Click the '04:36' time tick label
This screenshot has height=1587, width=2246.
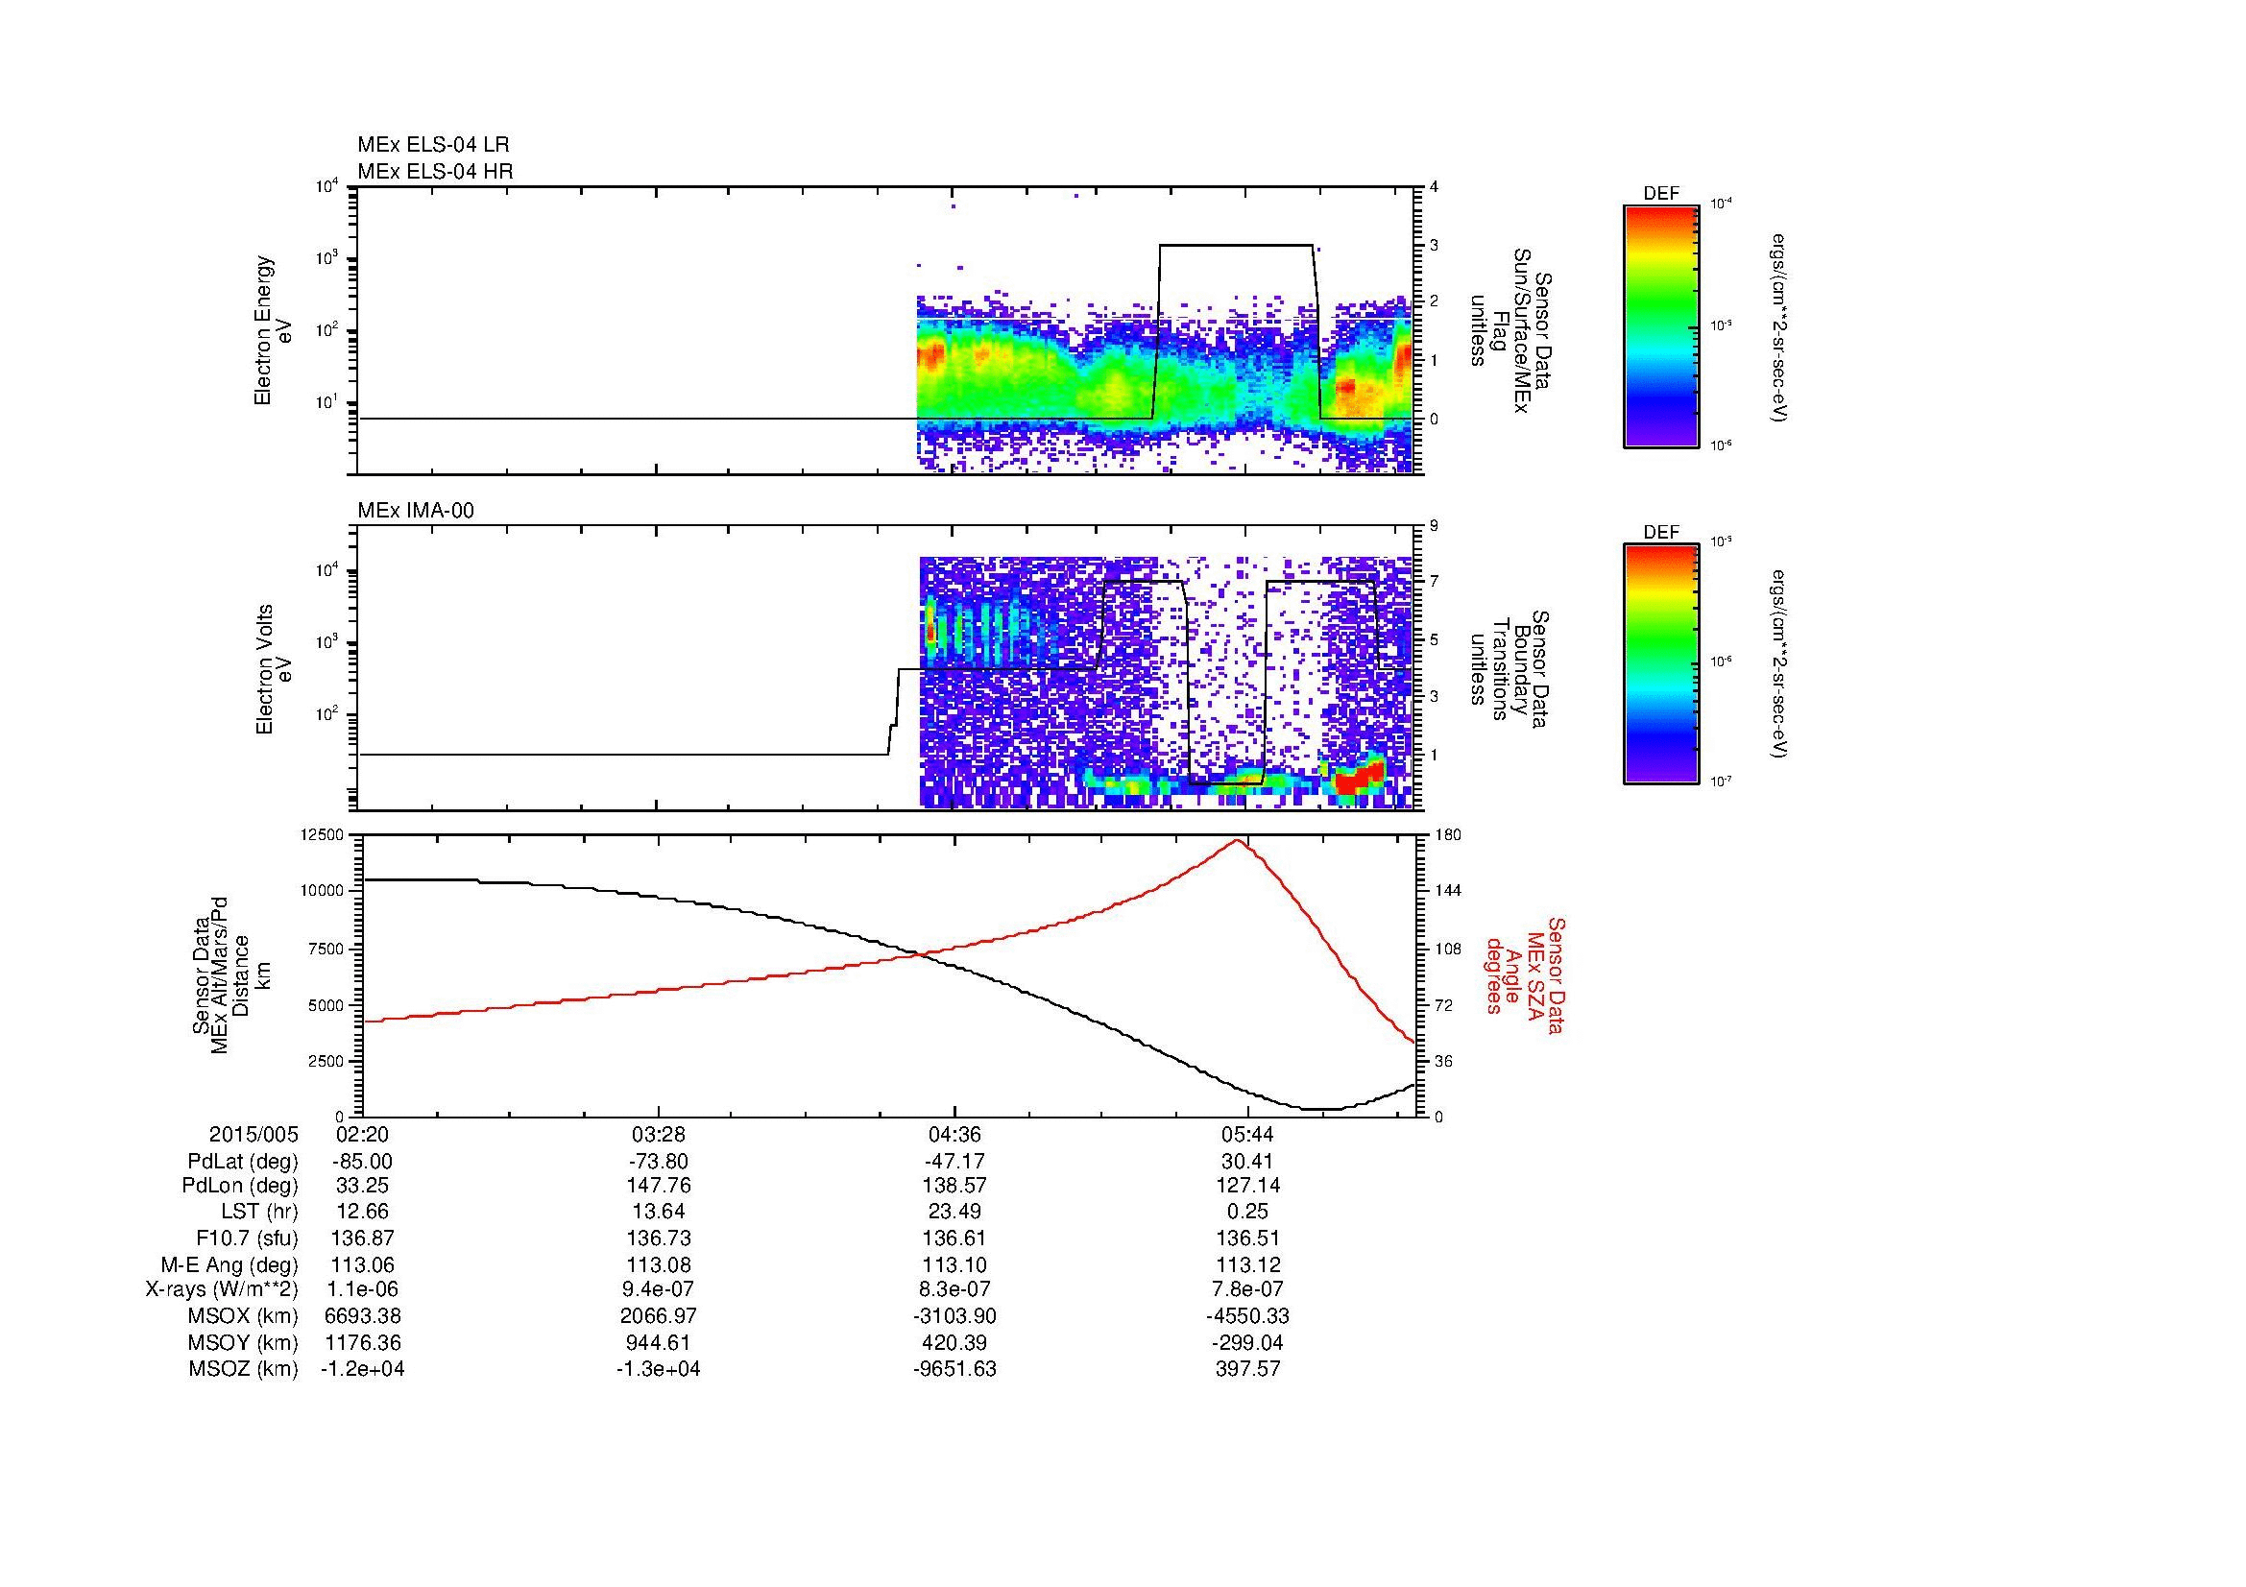point(954,1135)
